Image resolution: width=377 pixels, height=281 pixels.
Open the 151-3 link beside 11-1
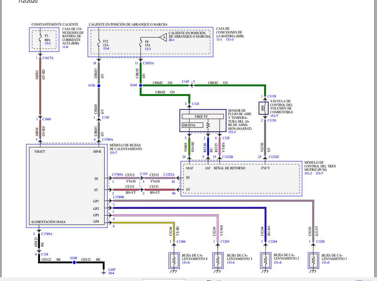click(x=230, y=39)
